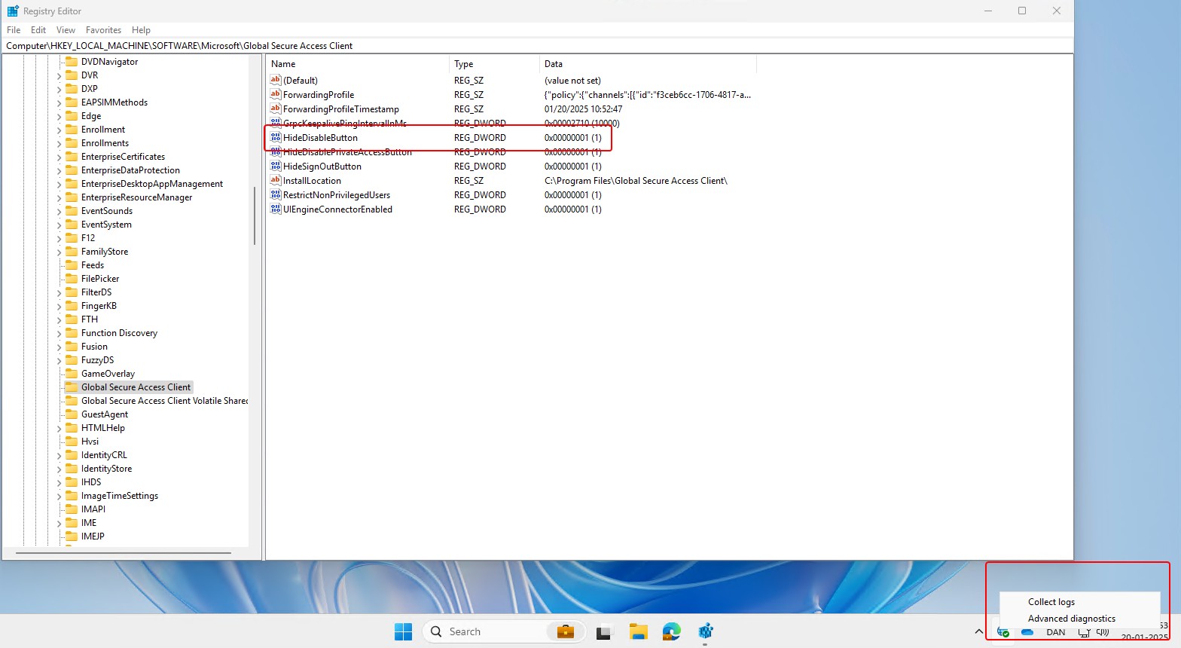Choose Collect logs from the tray menu

[x=1051, y=602]
